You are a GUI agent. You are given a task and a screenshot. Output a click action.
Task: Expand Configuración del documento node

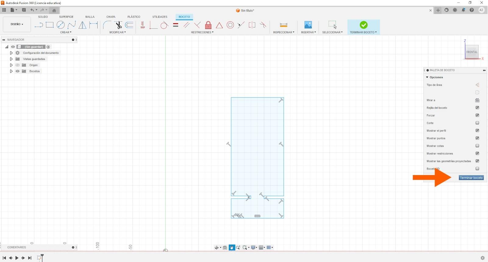click(x=11, y=53)
